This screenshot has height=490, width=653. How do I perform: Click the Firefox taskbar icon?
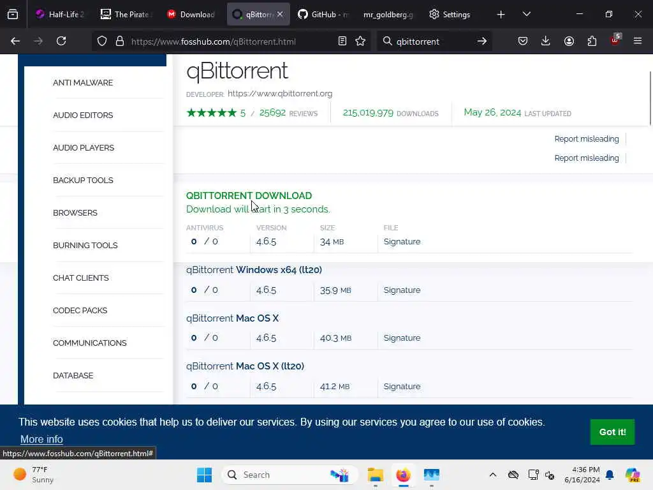pos(403,475)
